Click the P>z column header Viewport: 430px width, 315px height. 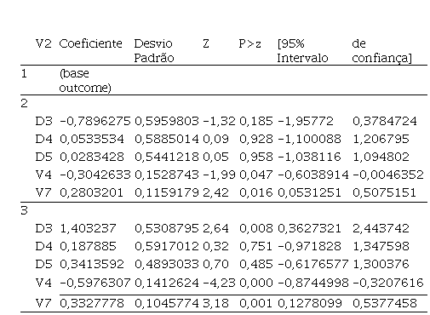(249, 43)
